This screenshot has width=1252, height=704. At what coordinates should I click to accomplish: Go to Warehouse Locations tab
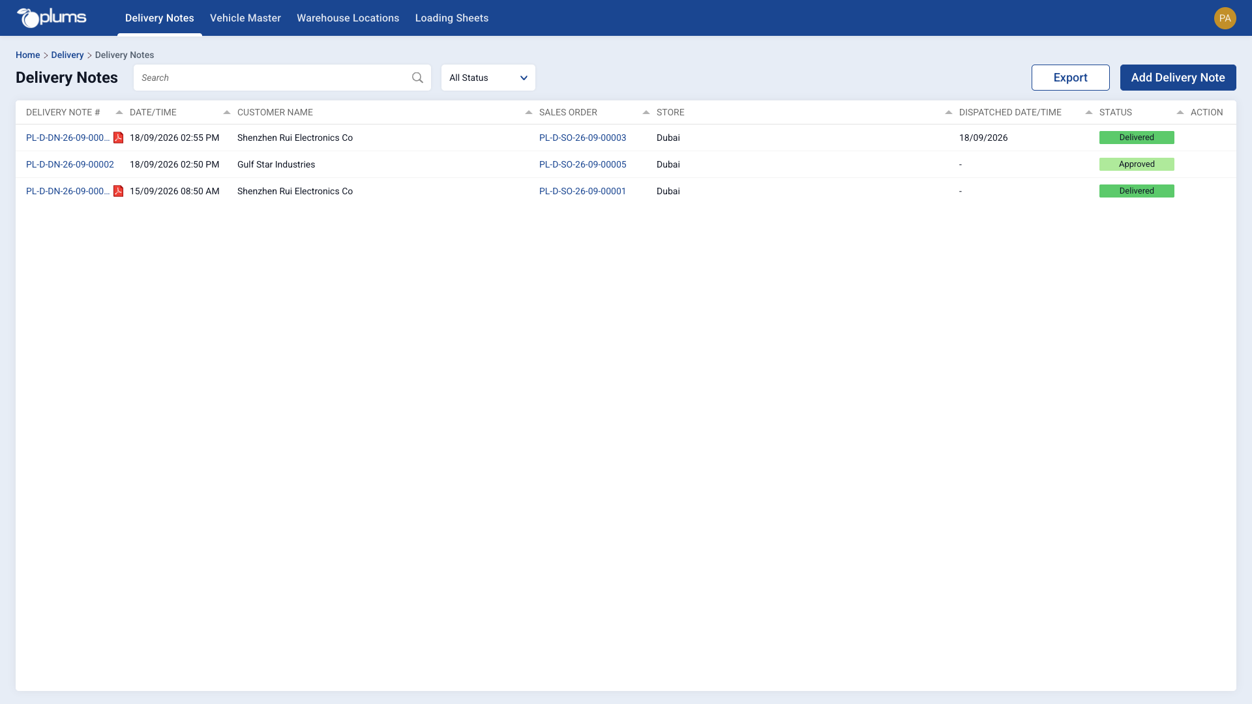coord(348,18)
